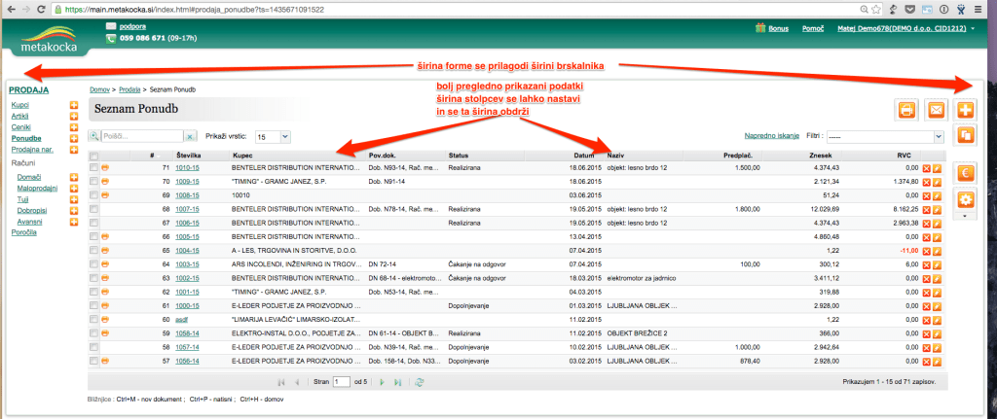
Task: Clear search field with X icon
Action: pyautogui.click(x=189, y=136)
